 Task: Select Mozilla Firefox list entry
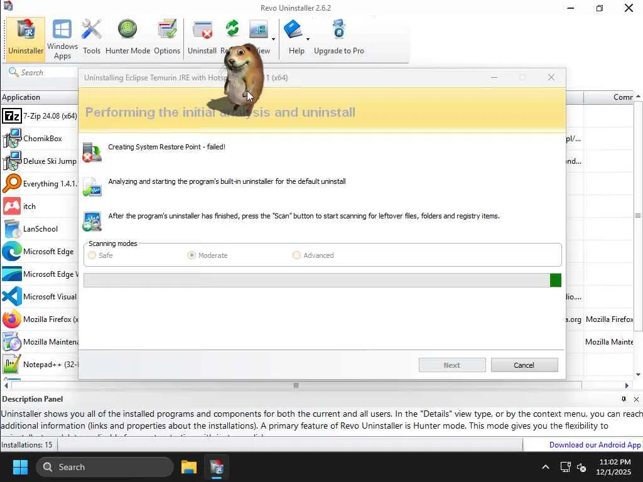click(40, 319)
